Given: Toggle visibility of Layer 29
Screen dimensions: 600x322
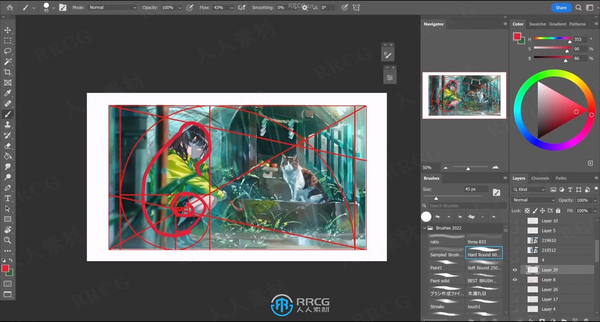Looking at the screenshot, I should tap(515, 270).
